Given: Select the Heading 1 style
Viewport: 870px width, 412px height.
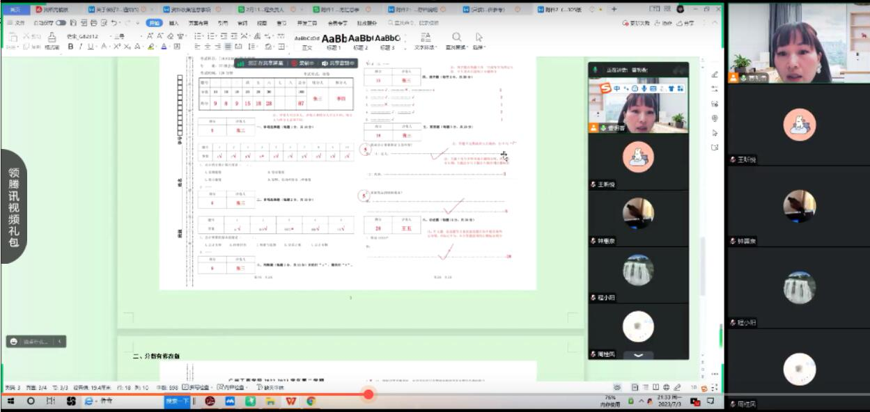Looking at the screenshot, I should pos(334,40).
